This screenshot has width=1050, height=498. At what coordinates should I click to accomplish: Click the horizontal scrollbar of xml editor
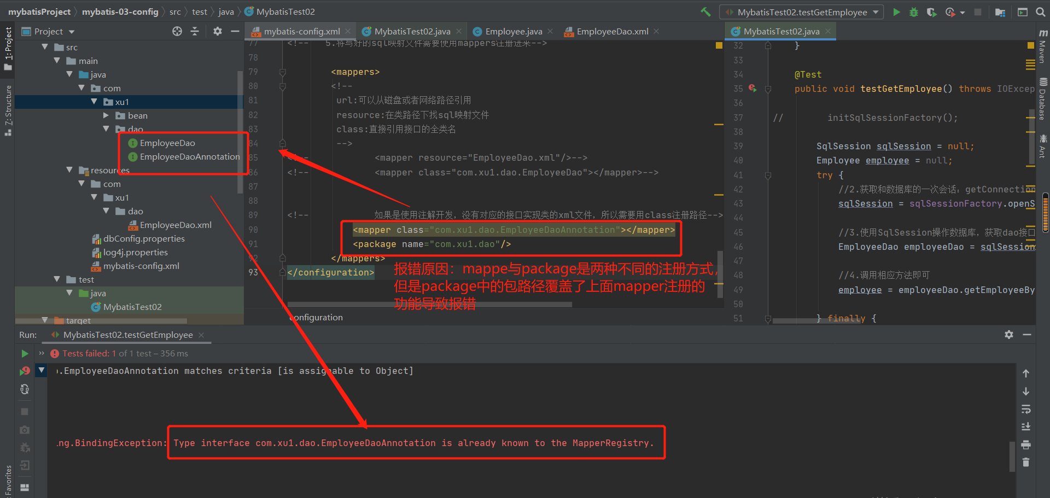coord(430,304)
